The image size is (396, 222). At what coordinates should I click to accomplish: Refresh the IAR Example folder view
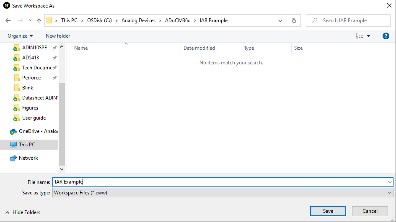click(294, 20)
